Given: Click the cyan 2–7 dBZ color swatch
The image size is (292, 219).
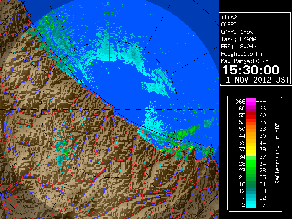Looking at the screenshot, I should click(251, 204).
